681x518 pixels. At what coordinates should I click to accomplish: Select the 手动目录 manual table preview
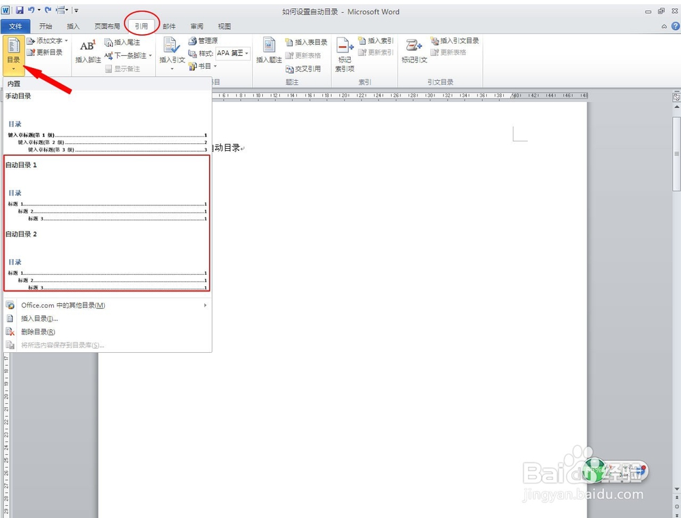click(107, 122)
